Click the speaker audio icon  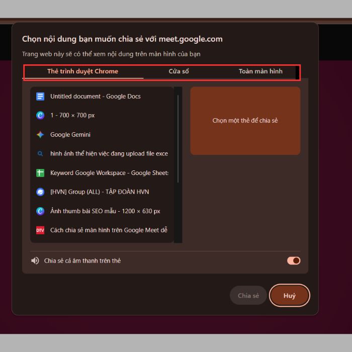tap(35, 260)
